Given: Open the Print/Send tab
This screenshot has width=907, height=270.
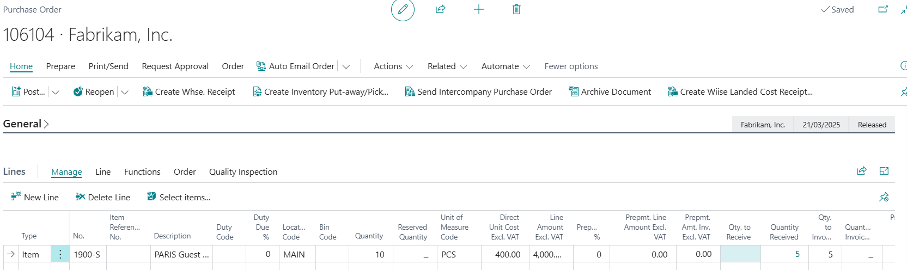Looking at the screenshot, I should click(108, 66).
